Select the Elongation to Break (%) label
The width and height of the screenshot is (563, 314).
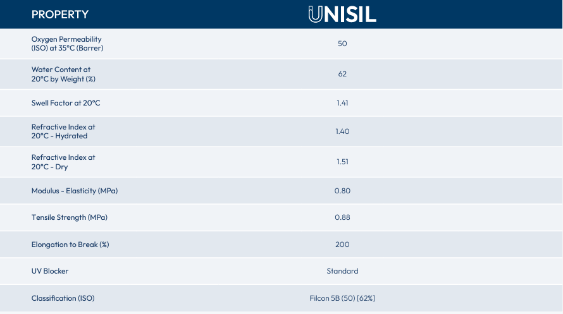tap(70, 245)
